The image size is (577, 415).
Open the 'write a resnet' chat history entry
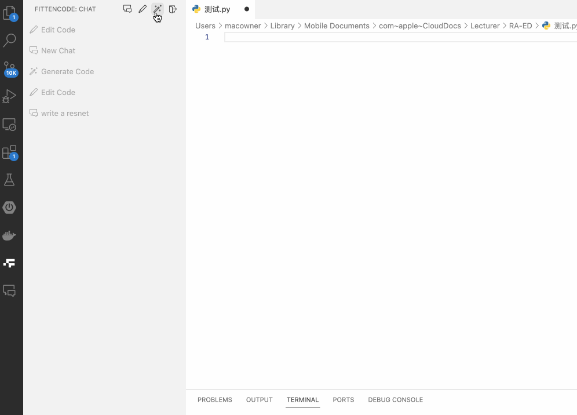tap(64, 113)
